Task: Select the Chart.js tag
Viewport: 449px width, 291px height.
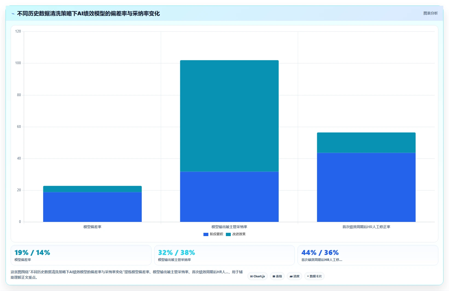Action: coord(258,276)
